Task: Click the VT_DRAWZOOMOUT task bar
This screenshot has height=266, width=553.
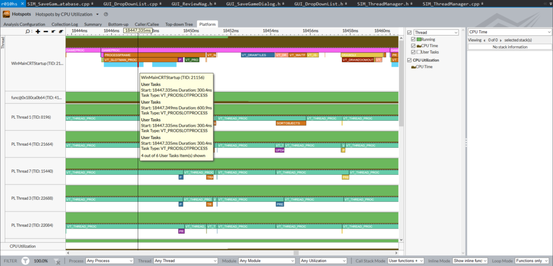Action: (358, 60)
